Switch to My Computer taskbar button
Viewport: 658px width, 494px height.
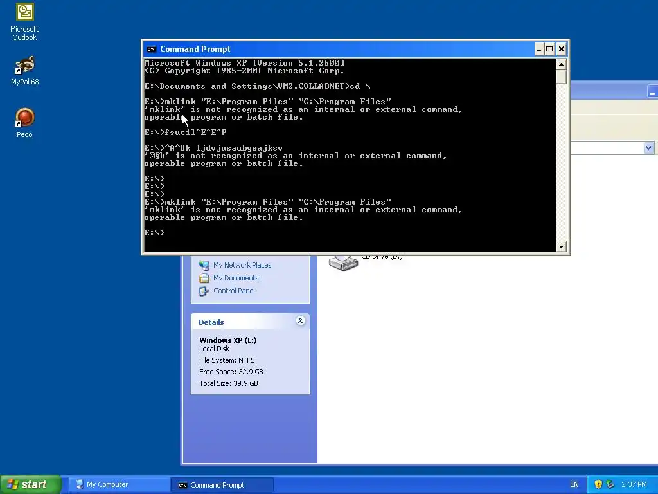(120, 485)
